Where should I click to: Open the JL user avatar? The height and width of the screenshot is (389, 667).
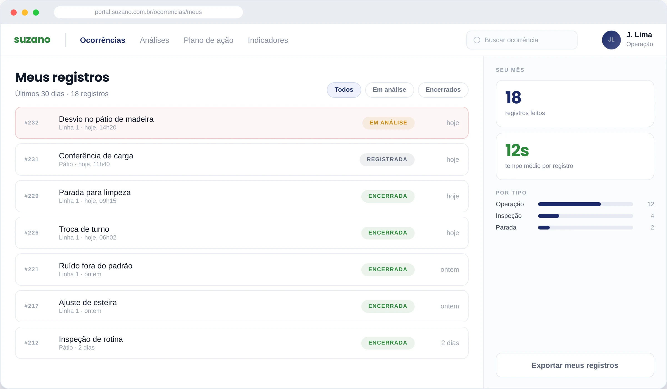pos(611,40)
